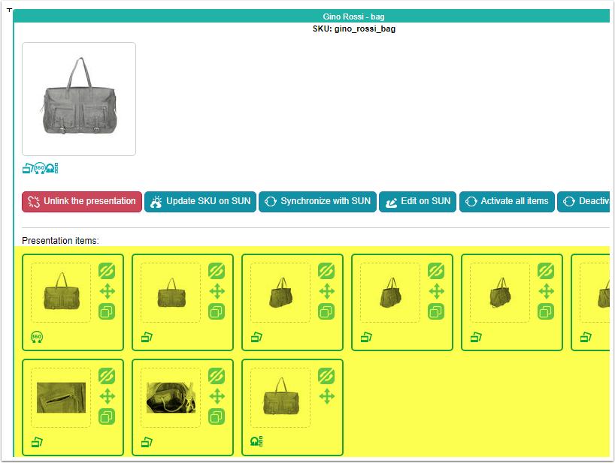
Task: Click the move arrows on the second top-row item
Action: 217,291
